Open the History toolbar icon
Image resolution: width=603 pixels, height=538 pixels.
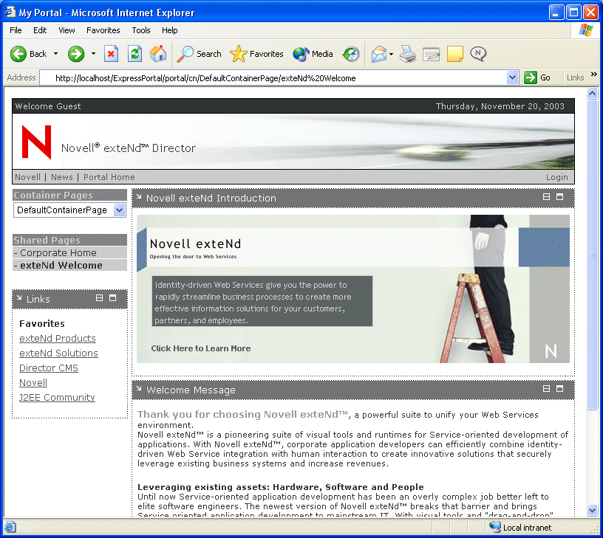click(351, 54)
